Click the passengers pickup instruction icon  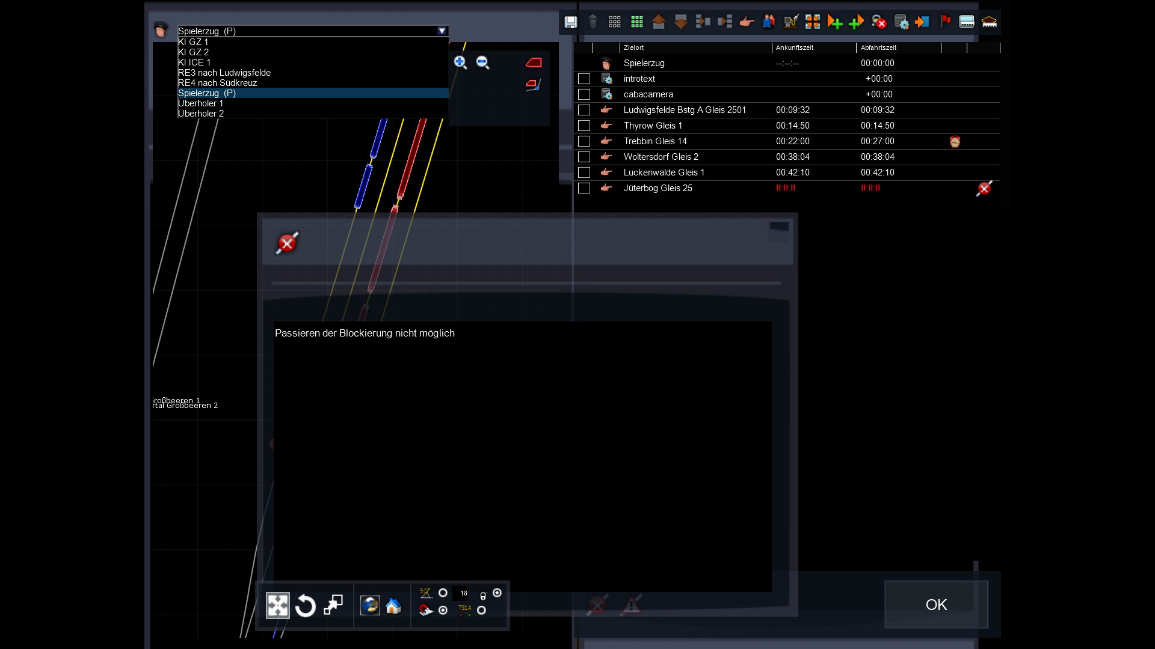(769, 22)
